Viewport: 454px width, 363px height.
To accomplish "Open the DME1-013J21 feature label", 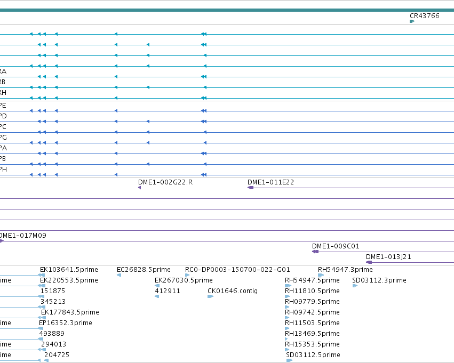I will click(x=388, y=257).
